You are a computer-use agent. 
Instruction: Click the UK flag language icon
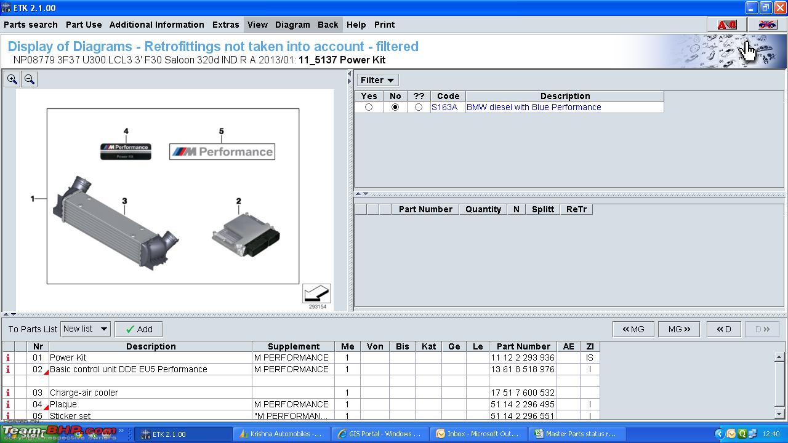(x=767, y=25)
